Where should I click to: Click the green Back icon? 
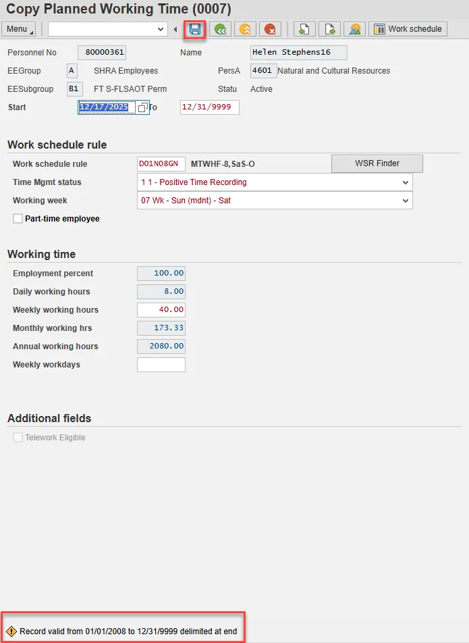coord(221,29)
